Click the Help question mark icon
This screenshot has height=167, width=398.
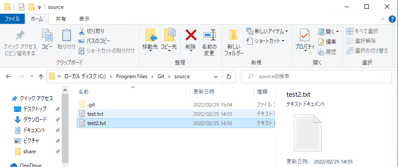(x=392, y=19)
